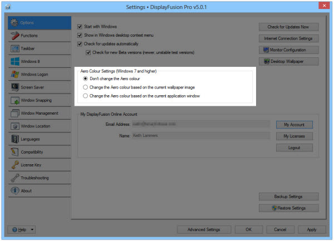Go to the Window Snapping tab label
This screenshot has width=334, height=241.
pos(36,100)
